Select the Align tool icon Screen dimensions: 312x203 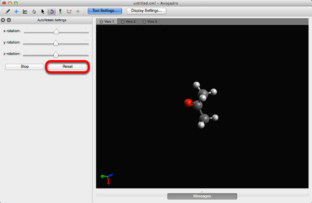click(78, 12)
